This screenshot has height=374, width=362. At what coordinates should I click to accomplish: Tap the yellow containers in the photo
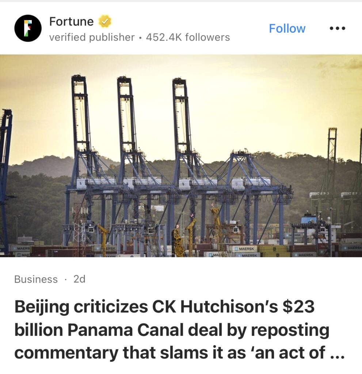pos(274,251)
